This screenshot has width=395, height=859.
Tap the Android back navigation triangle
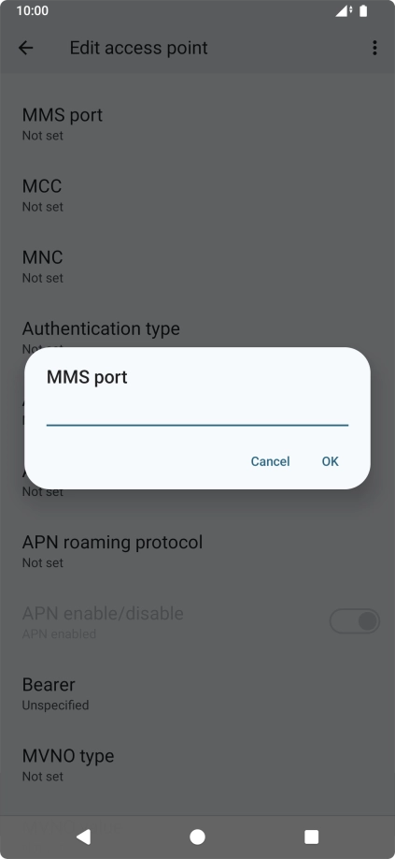click(83, 837)
